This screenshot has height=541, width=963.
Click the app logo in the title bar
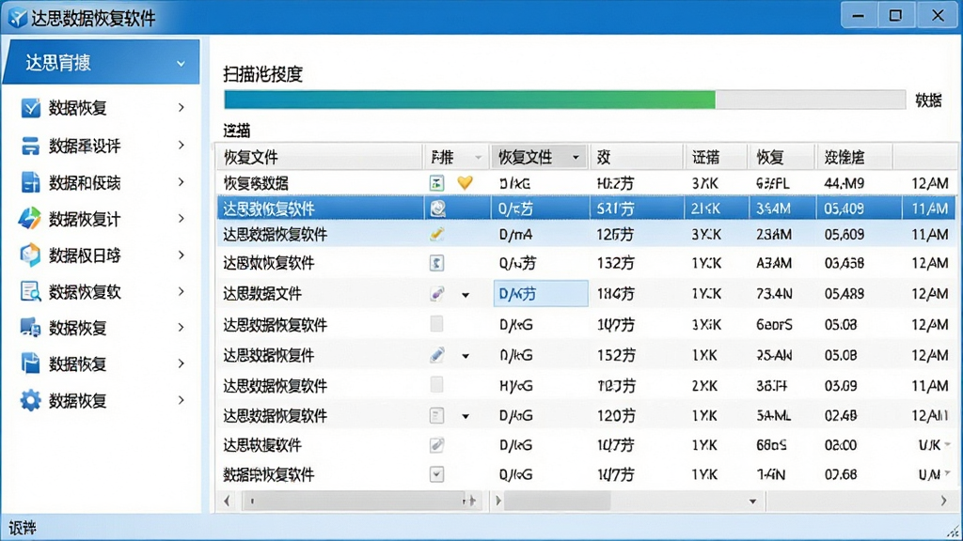17,18
